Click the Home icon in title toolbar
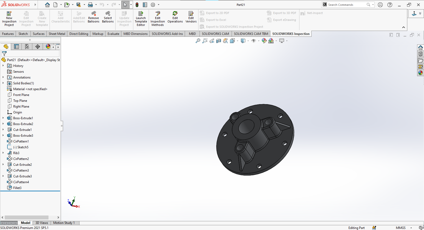Screen dimensions: 424x230 pos(47,5)
